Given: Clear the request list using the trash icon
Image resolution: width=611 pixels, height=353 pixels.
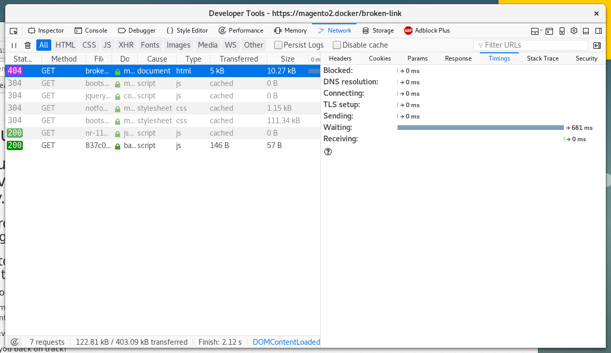Looking at the screenshot, I should (x=27, y=45).
